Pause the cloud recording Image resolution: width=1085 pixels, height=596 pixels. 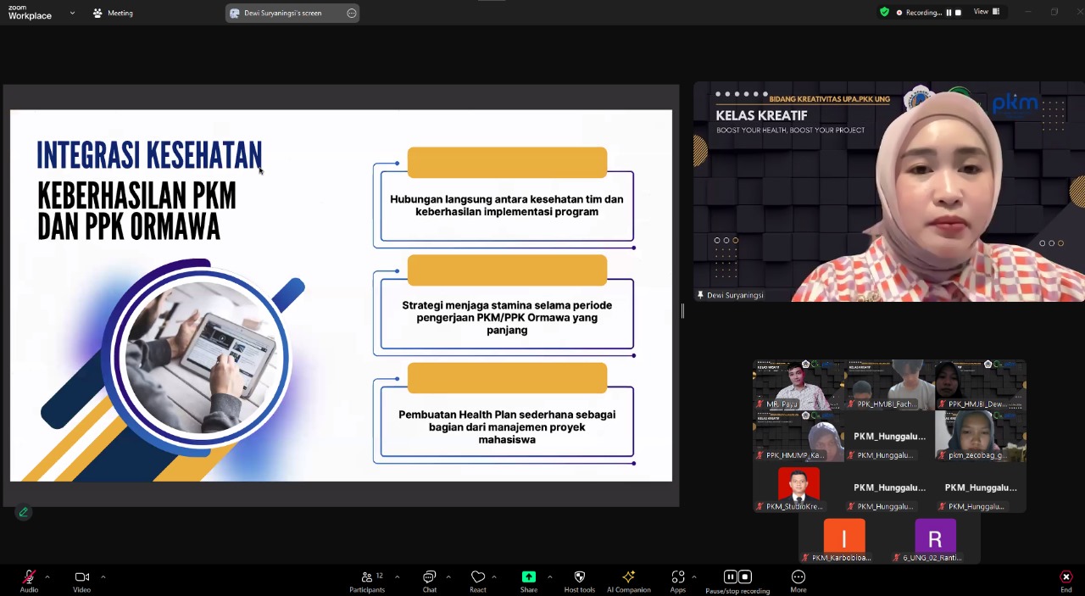pyautogui.click(x=730, y=577)
